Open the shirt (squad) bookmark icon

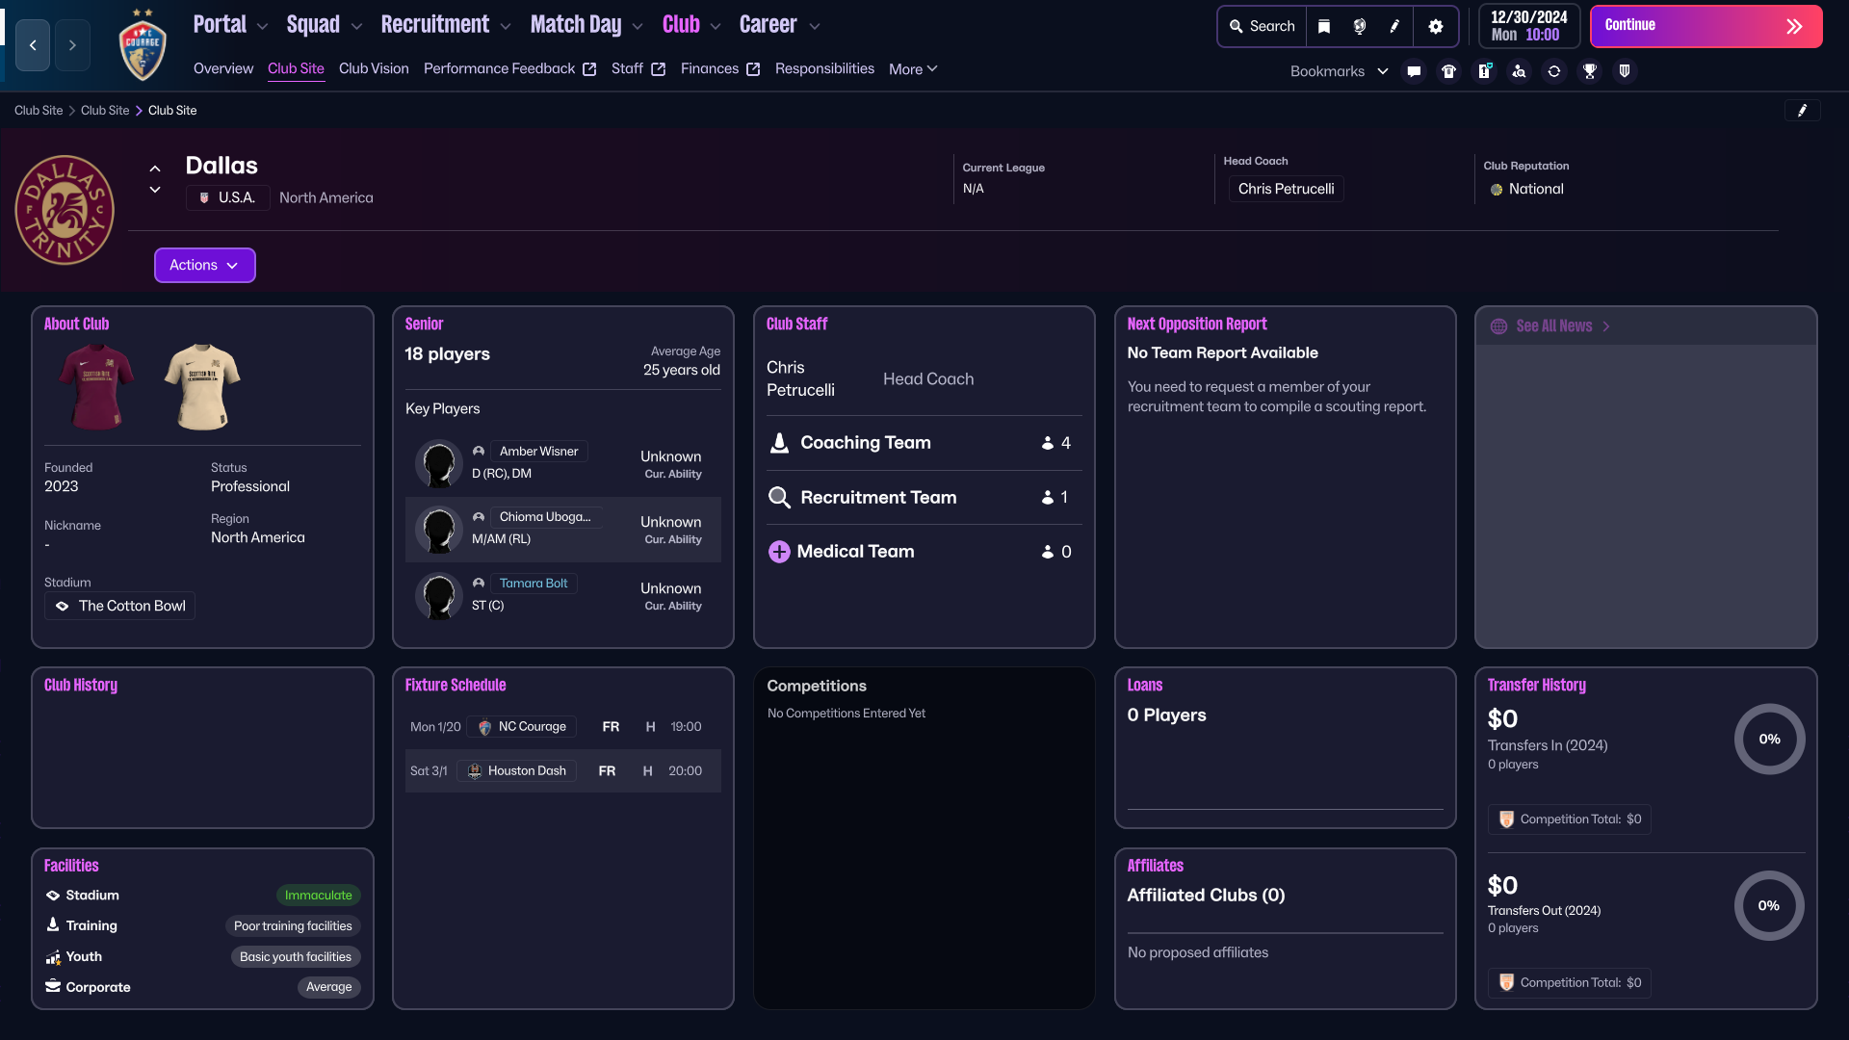tap(1448, 71)
